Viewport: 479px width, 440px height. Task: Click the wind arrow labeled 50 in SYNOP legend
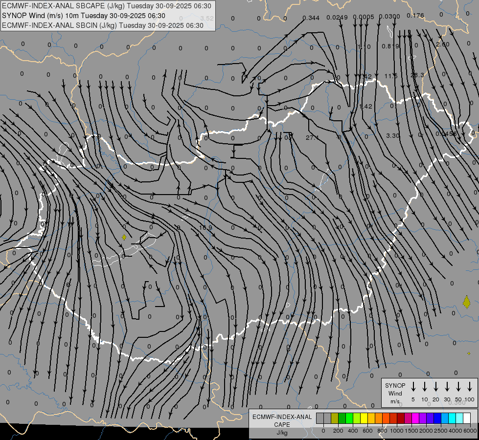click(x=458, y=387)
